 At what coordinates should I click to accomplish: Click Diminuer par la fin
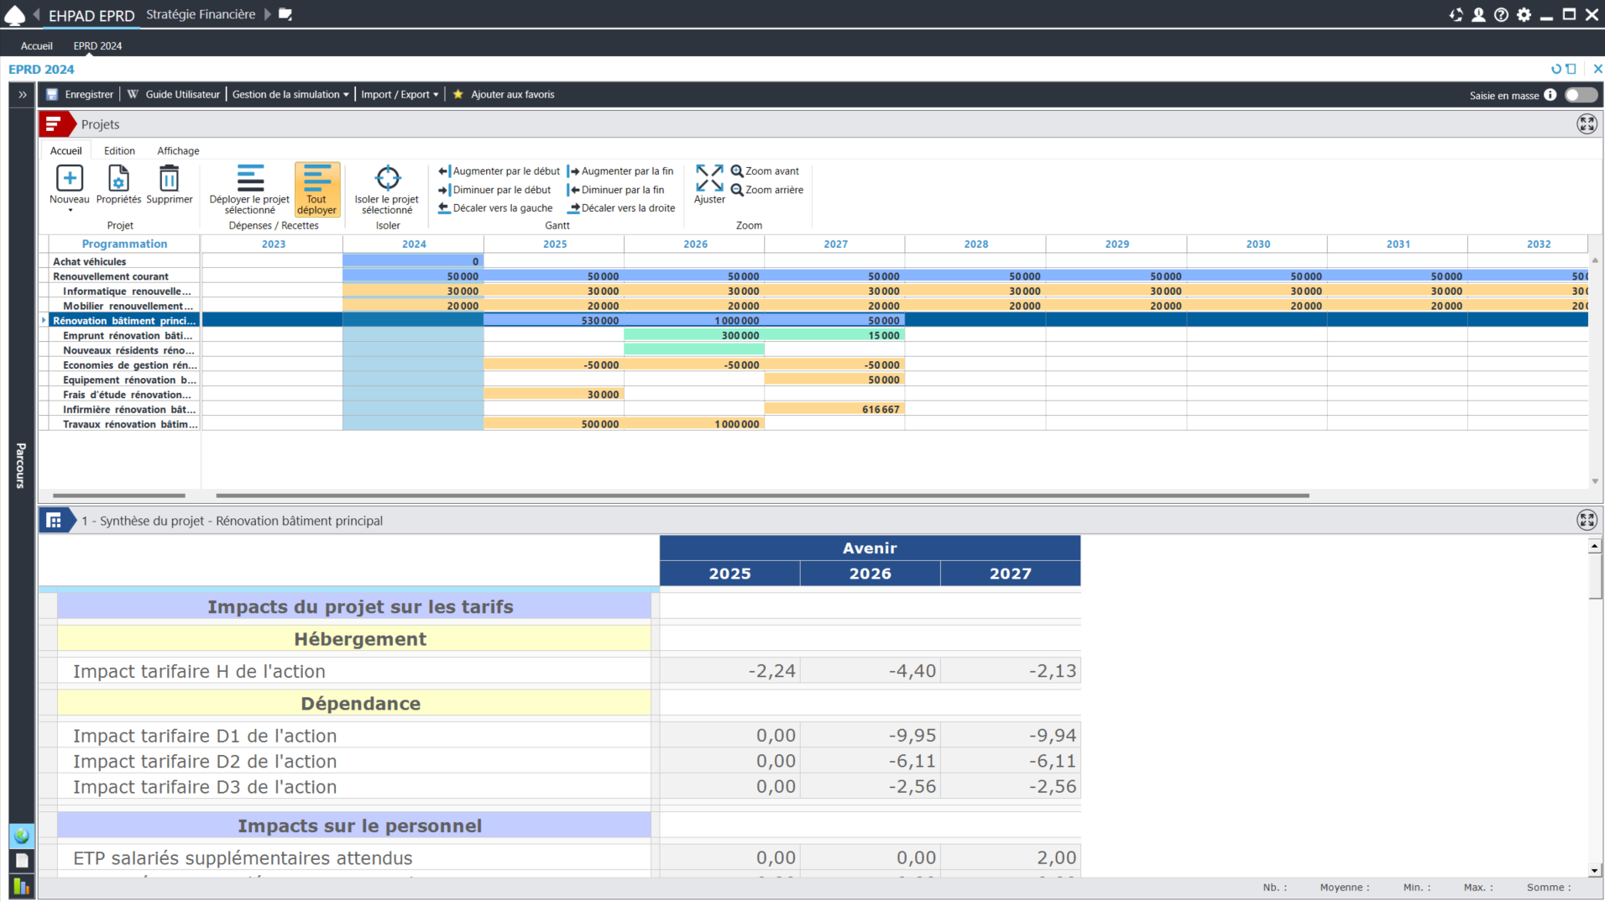click(x=616, y=190)
